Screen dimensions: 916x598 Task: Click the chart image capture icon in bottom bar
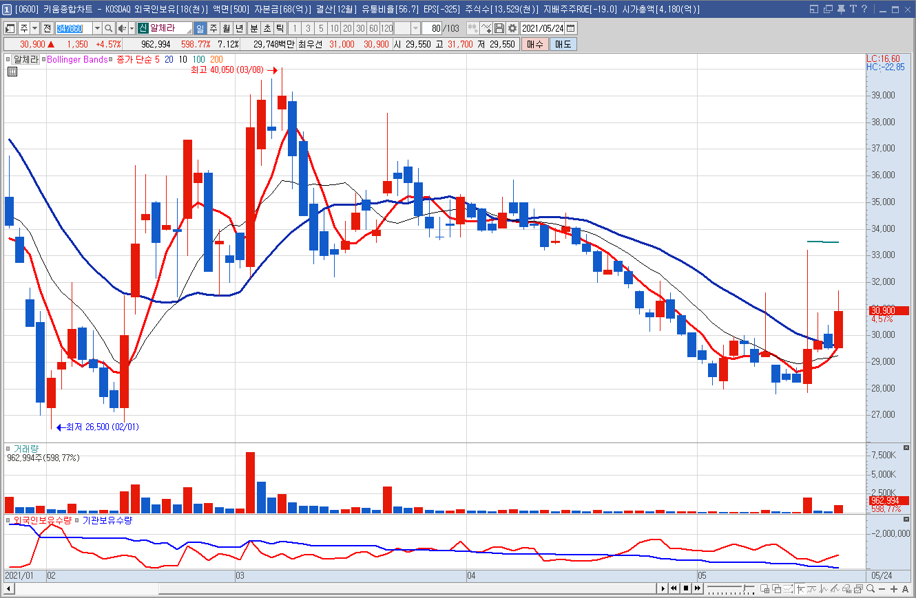pyautogui.click(x=858, y=588)
